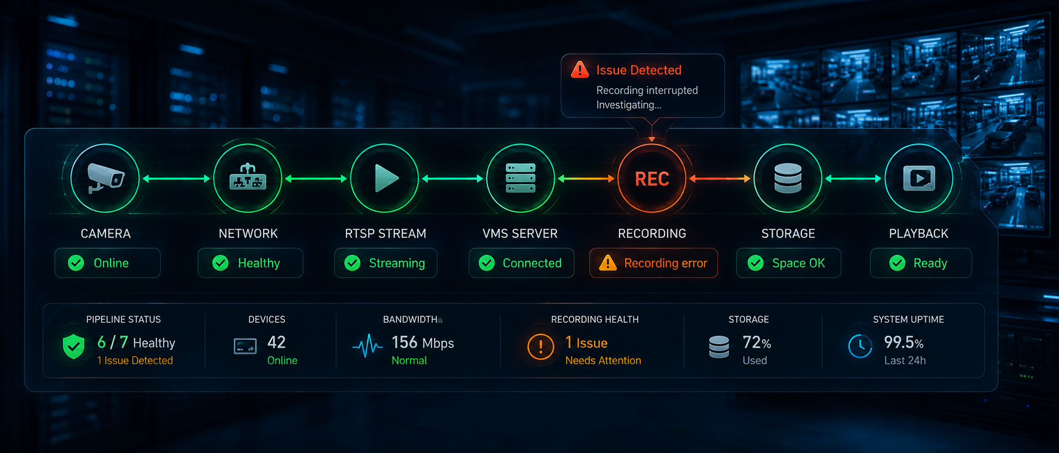
Task: Click the VMS Server rack icon
Action: click(521, 178)
